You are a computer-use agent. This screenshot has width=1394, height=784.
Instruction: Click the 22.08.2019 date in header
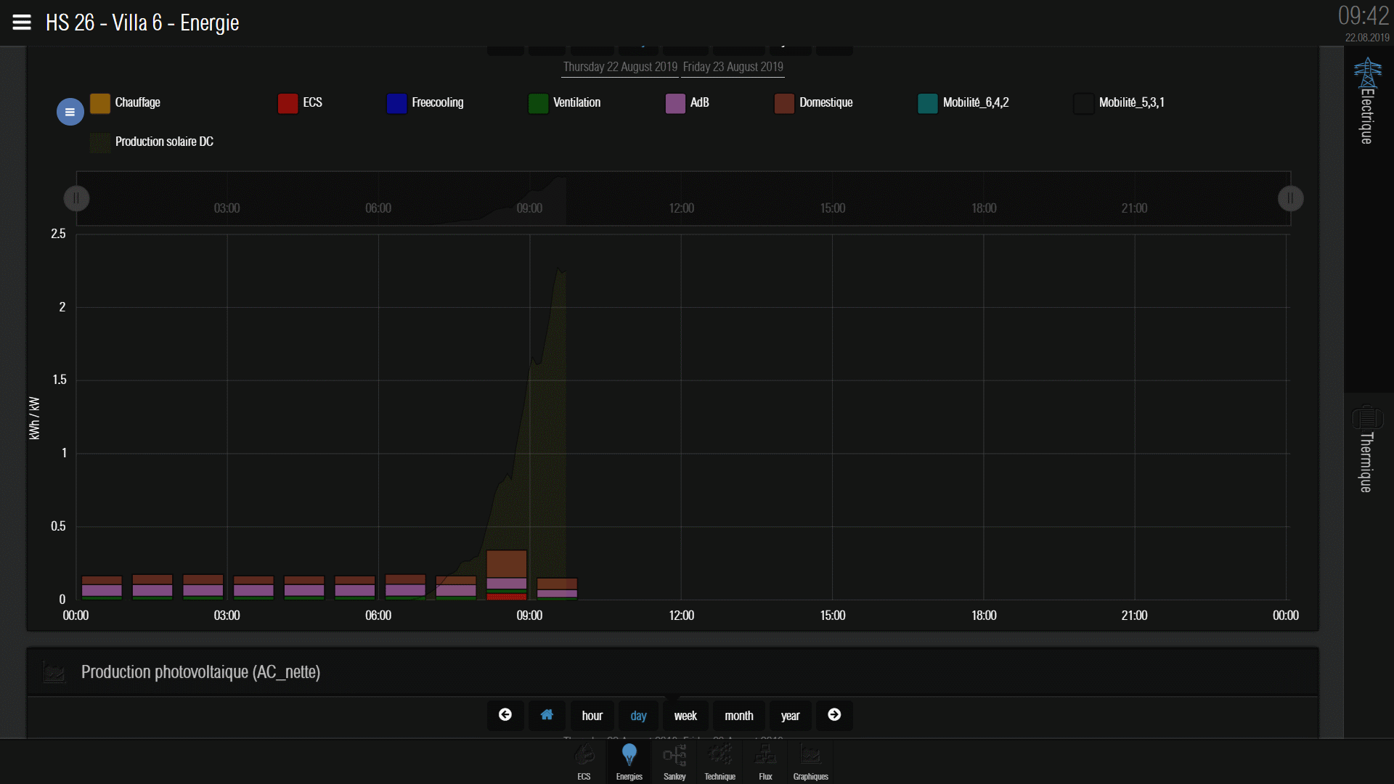[1367, 38]
